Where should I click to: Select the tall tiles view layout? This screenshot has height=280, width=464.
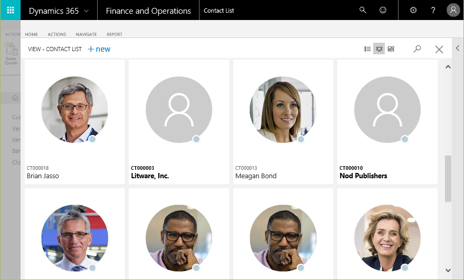pos(379,49)
